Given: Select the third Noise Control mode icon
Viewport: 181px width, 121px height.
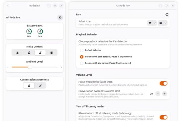Looking at the screenshot, I should (40, 53).
